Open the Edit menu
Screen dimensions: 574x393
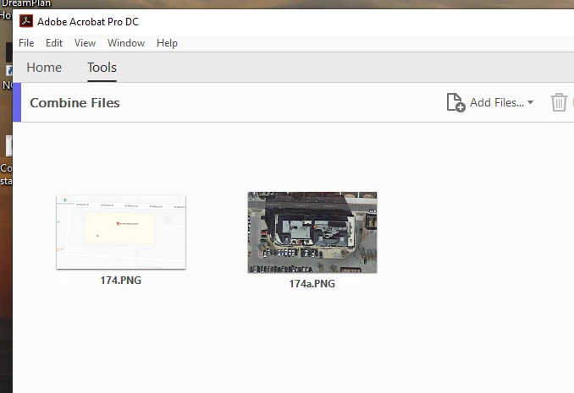click(54, 43)
